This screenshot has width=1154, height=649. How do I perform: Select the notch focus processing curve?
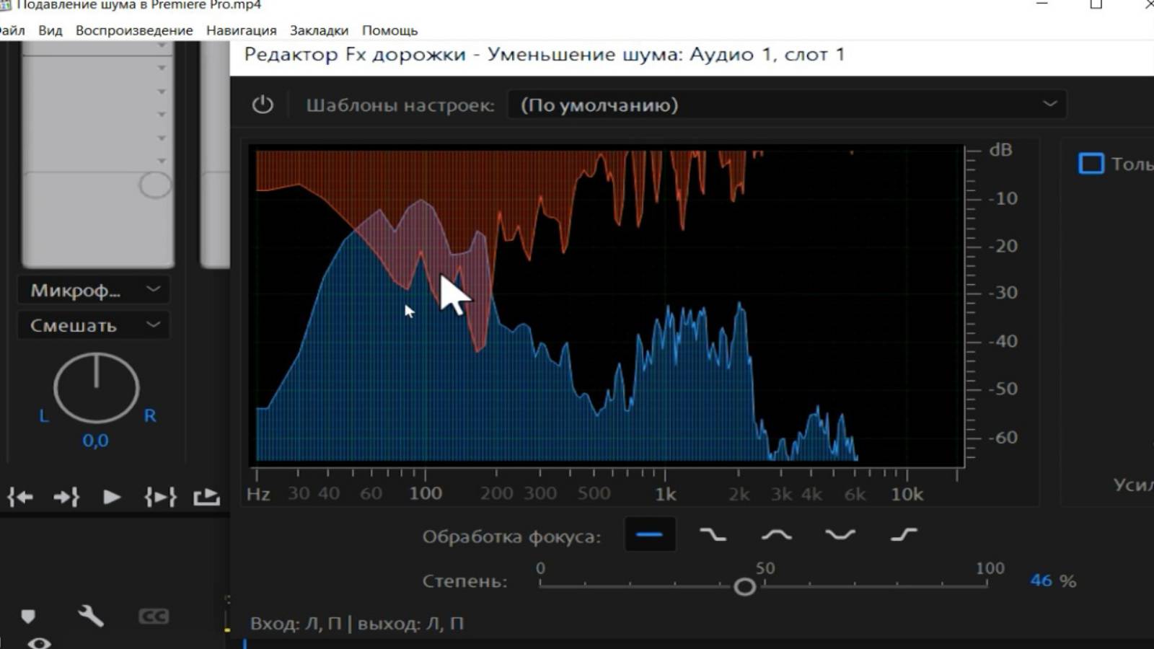click(x=838, y=534)
